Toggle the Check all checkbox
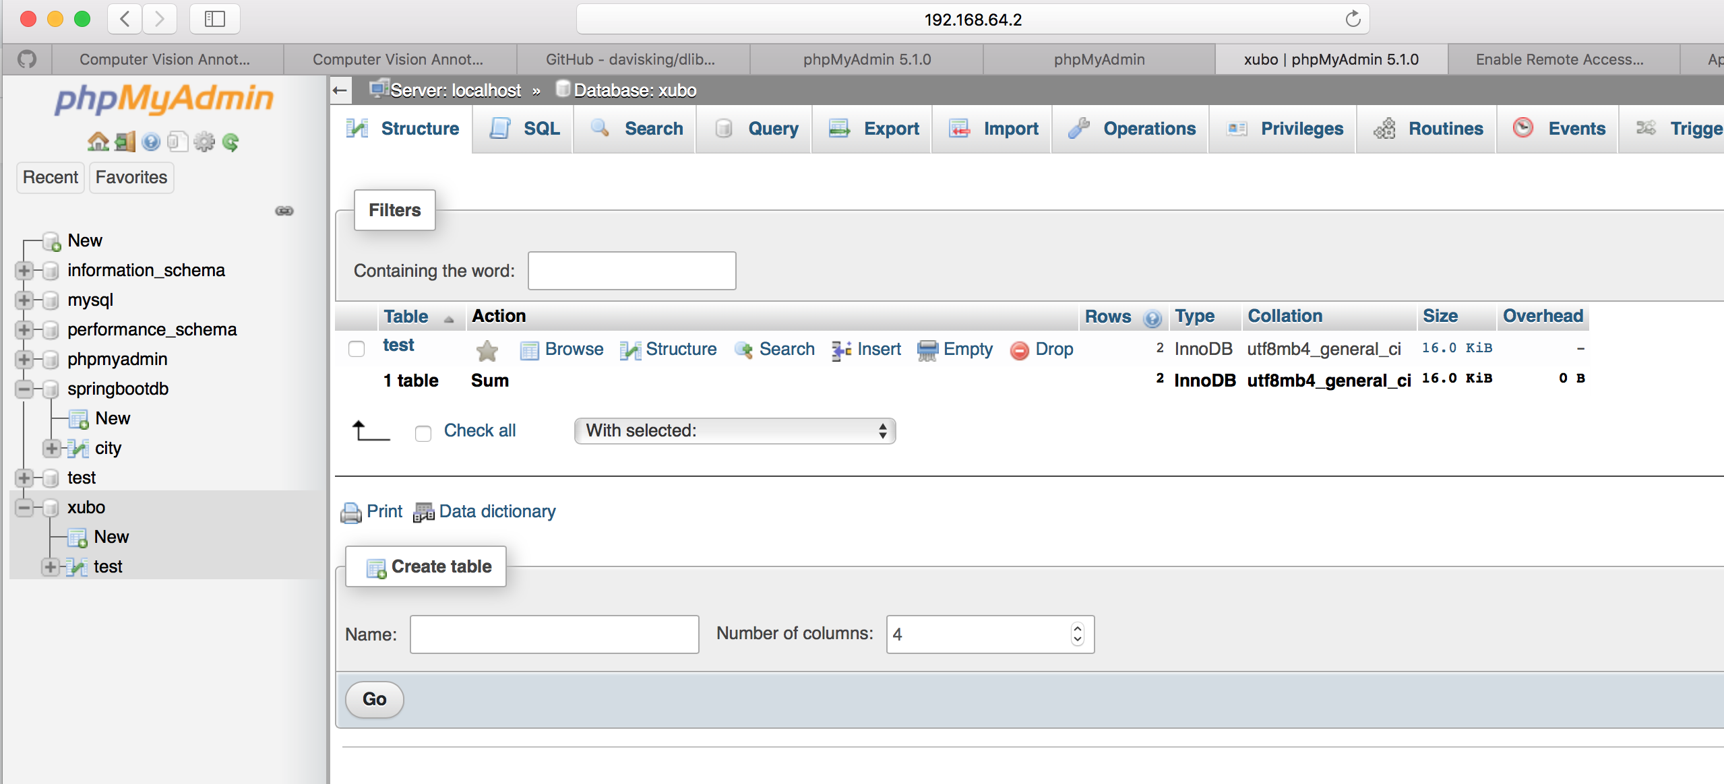This screenshot has width=1724, height=784. 423,433
